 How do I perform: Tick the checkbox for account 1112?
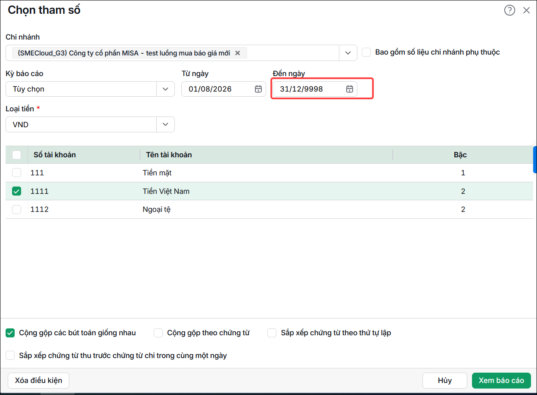(16, 209)
